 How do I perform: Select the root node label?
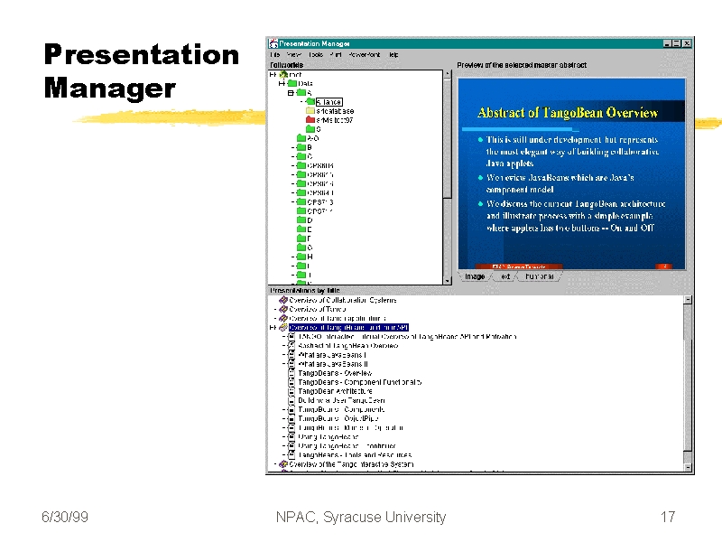coord(295,75)
